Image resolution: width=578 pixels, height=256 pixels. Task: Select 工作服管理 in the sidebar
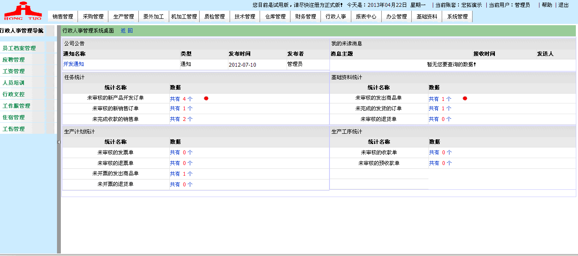pyautogui.click(x=16, y=106)
